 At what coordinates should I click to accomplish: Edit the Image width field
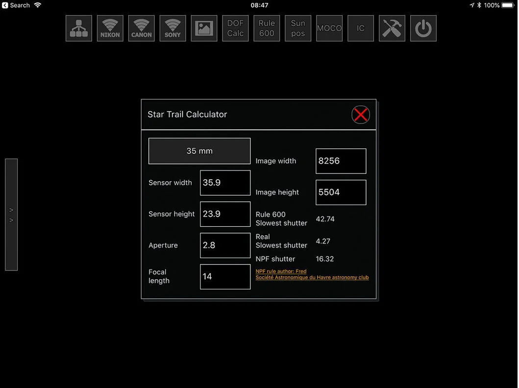click(x=341, y=161)
